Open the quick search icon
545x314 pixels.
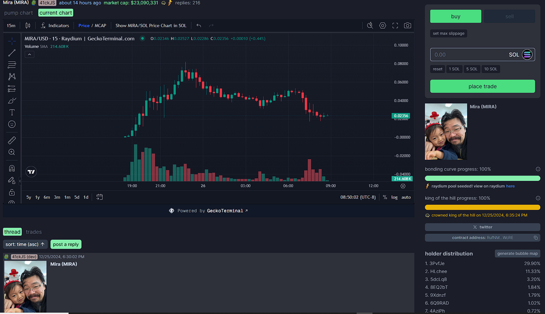pos(370,26)
